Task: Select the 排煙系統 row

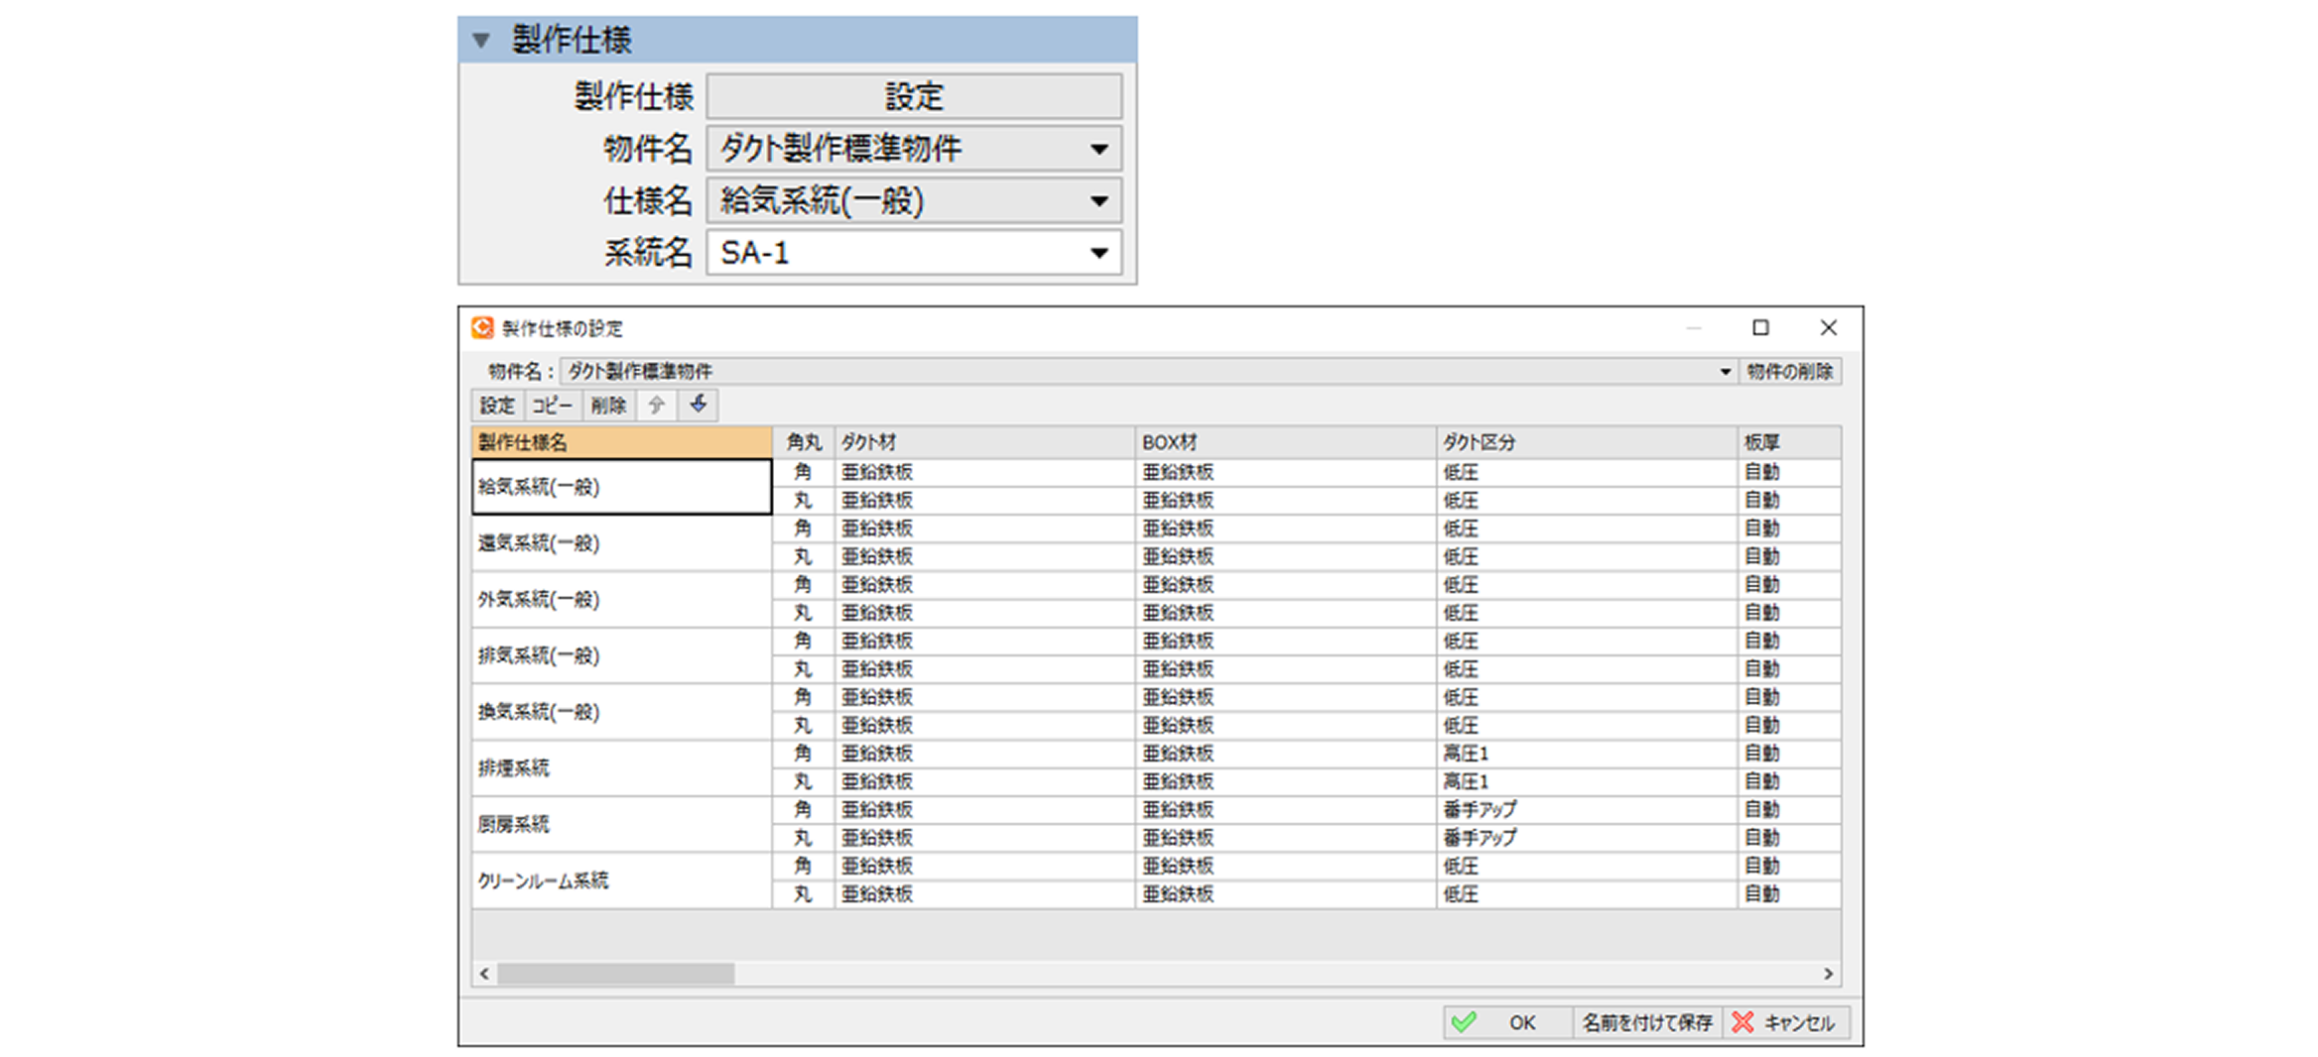Action: pyautogui.click(x=621, y=768)
